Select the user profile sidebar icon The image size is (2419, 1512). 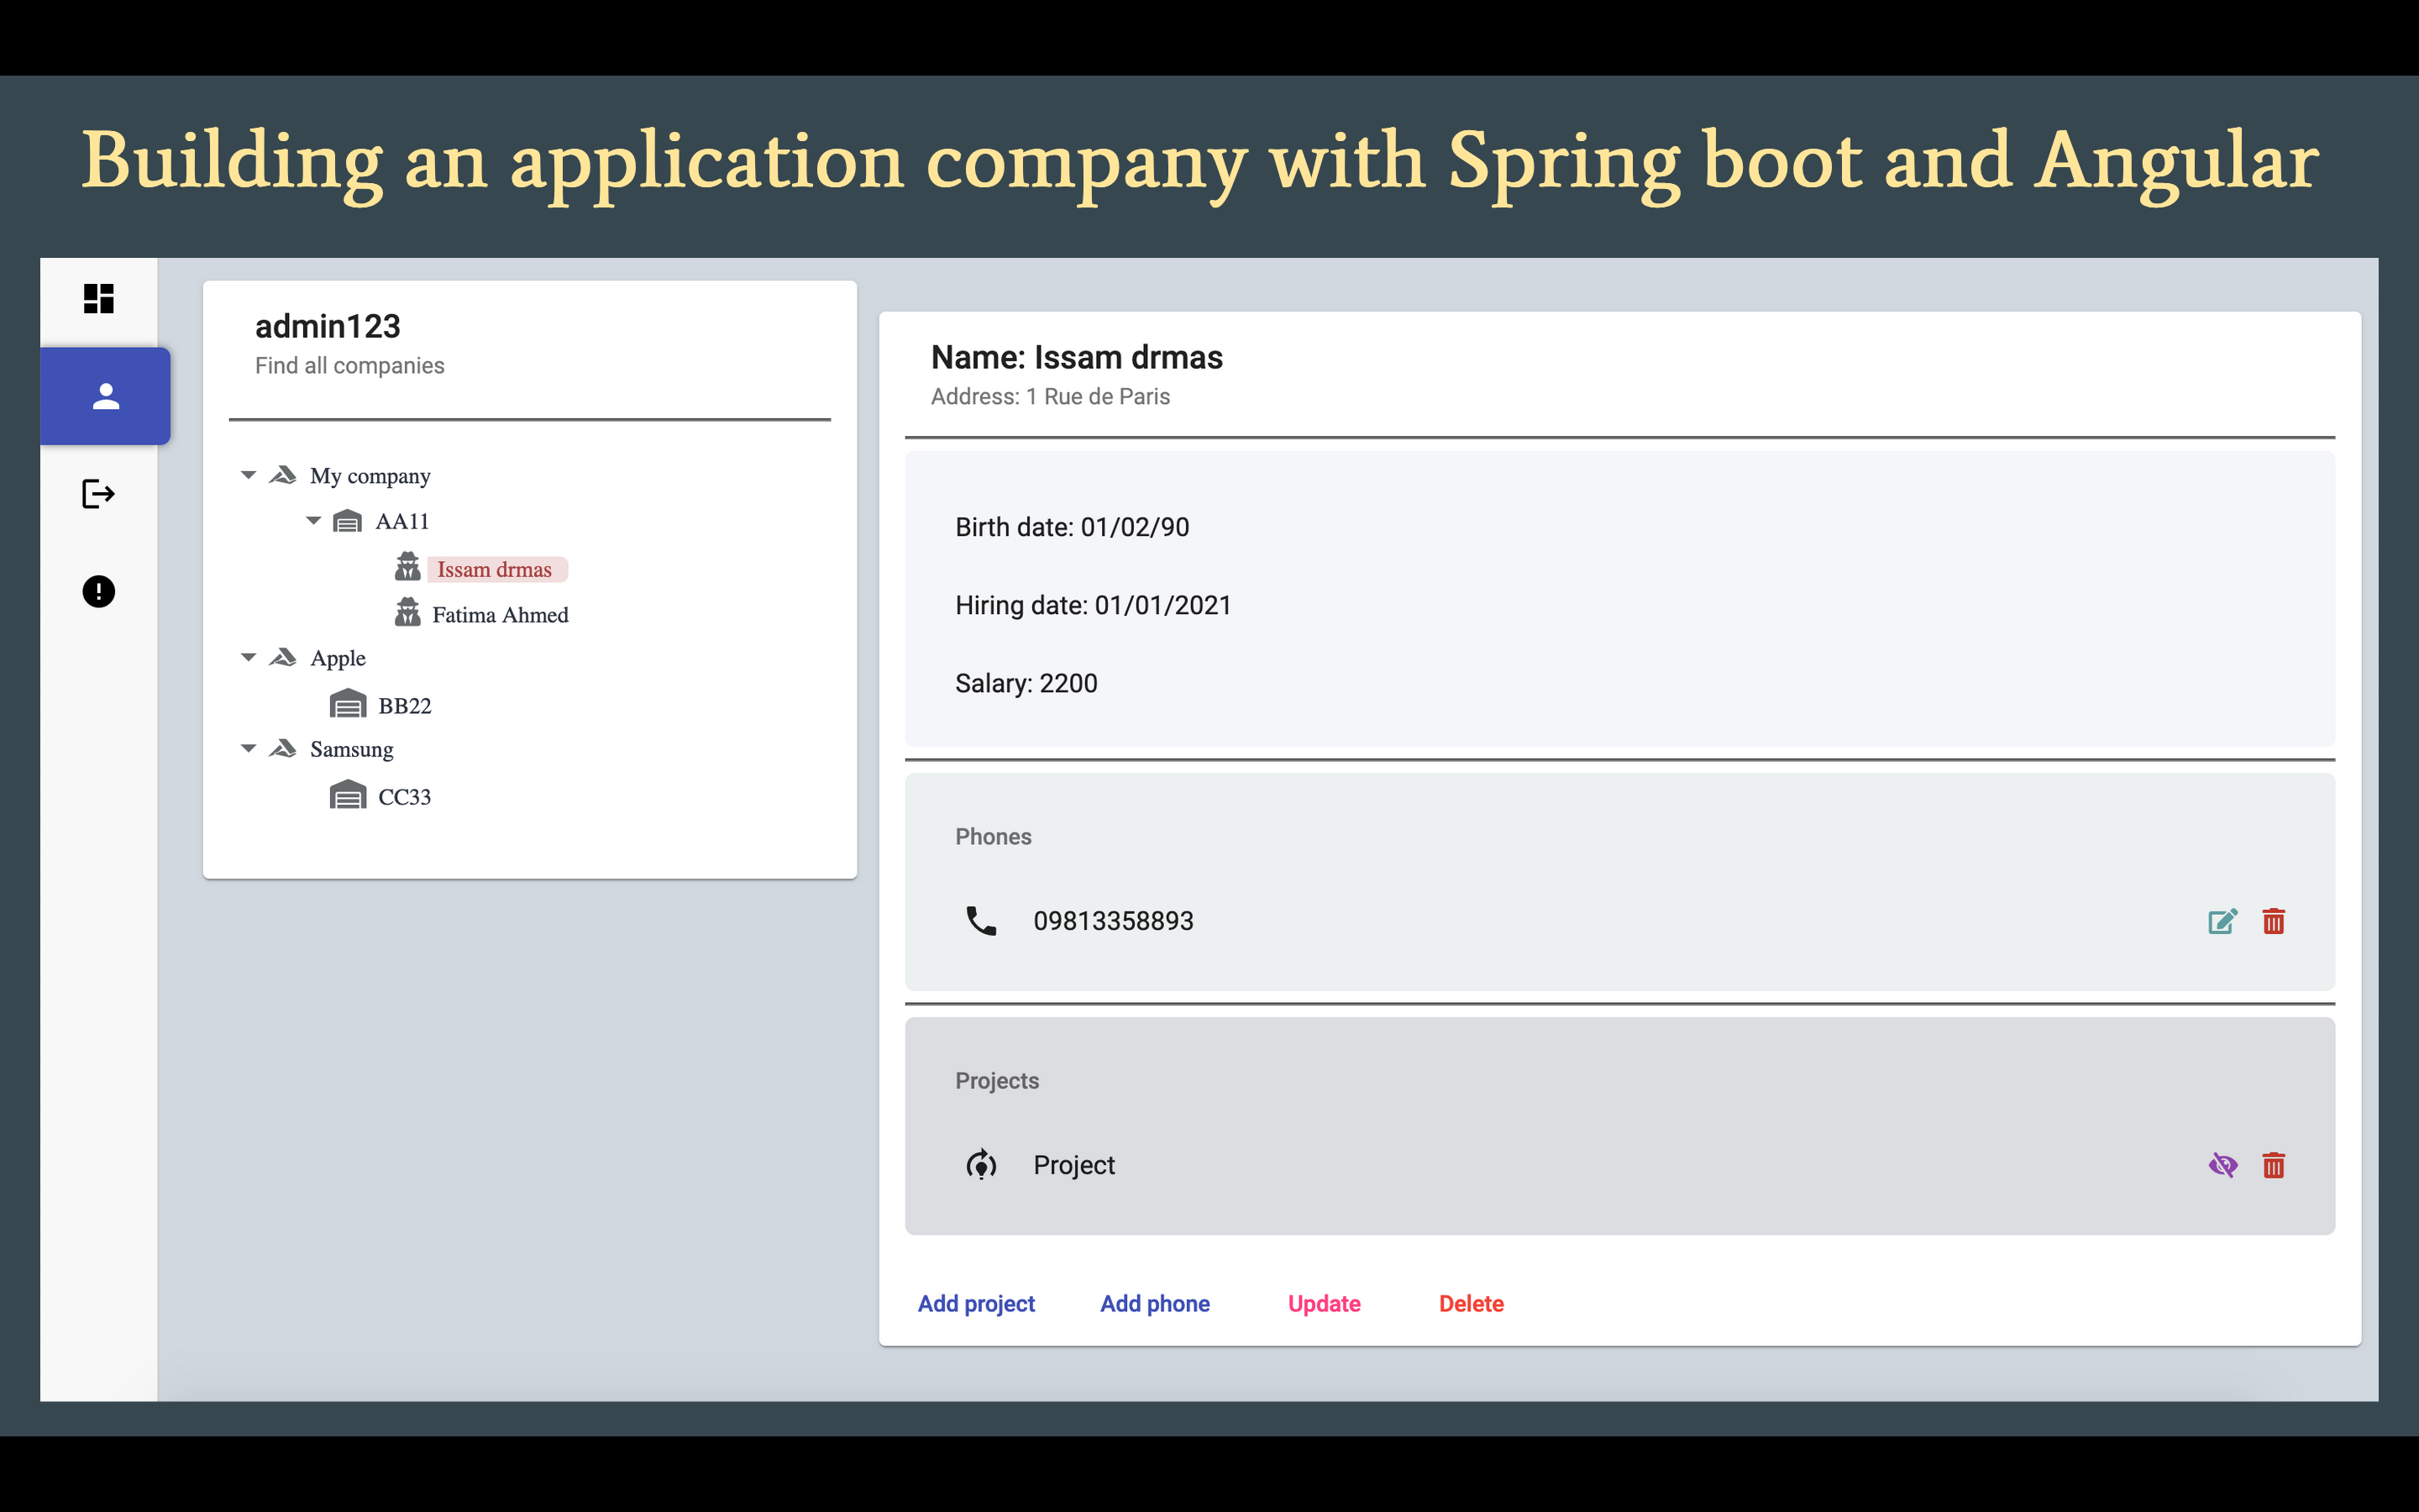[105, 396]
